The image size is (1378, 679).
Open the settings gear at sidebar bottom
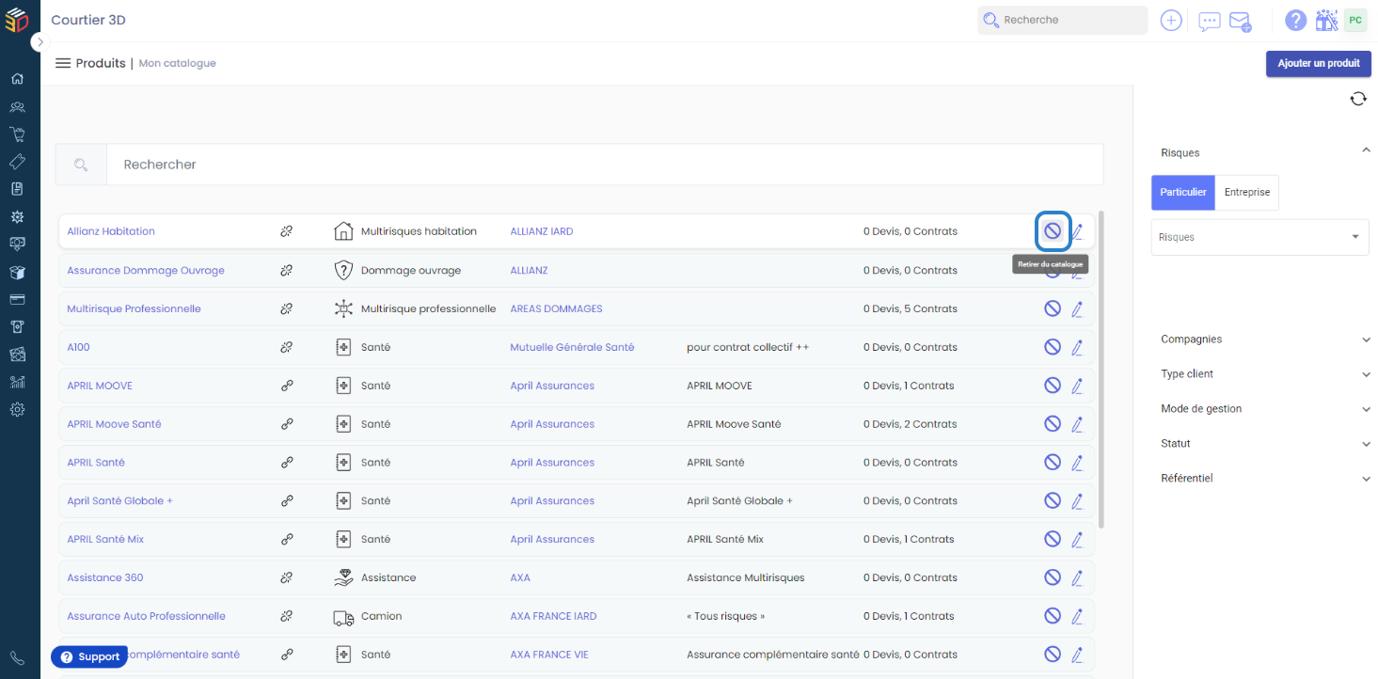click(17, 410)
